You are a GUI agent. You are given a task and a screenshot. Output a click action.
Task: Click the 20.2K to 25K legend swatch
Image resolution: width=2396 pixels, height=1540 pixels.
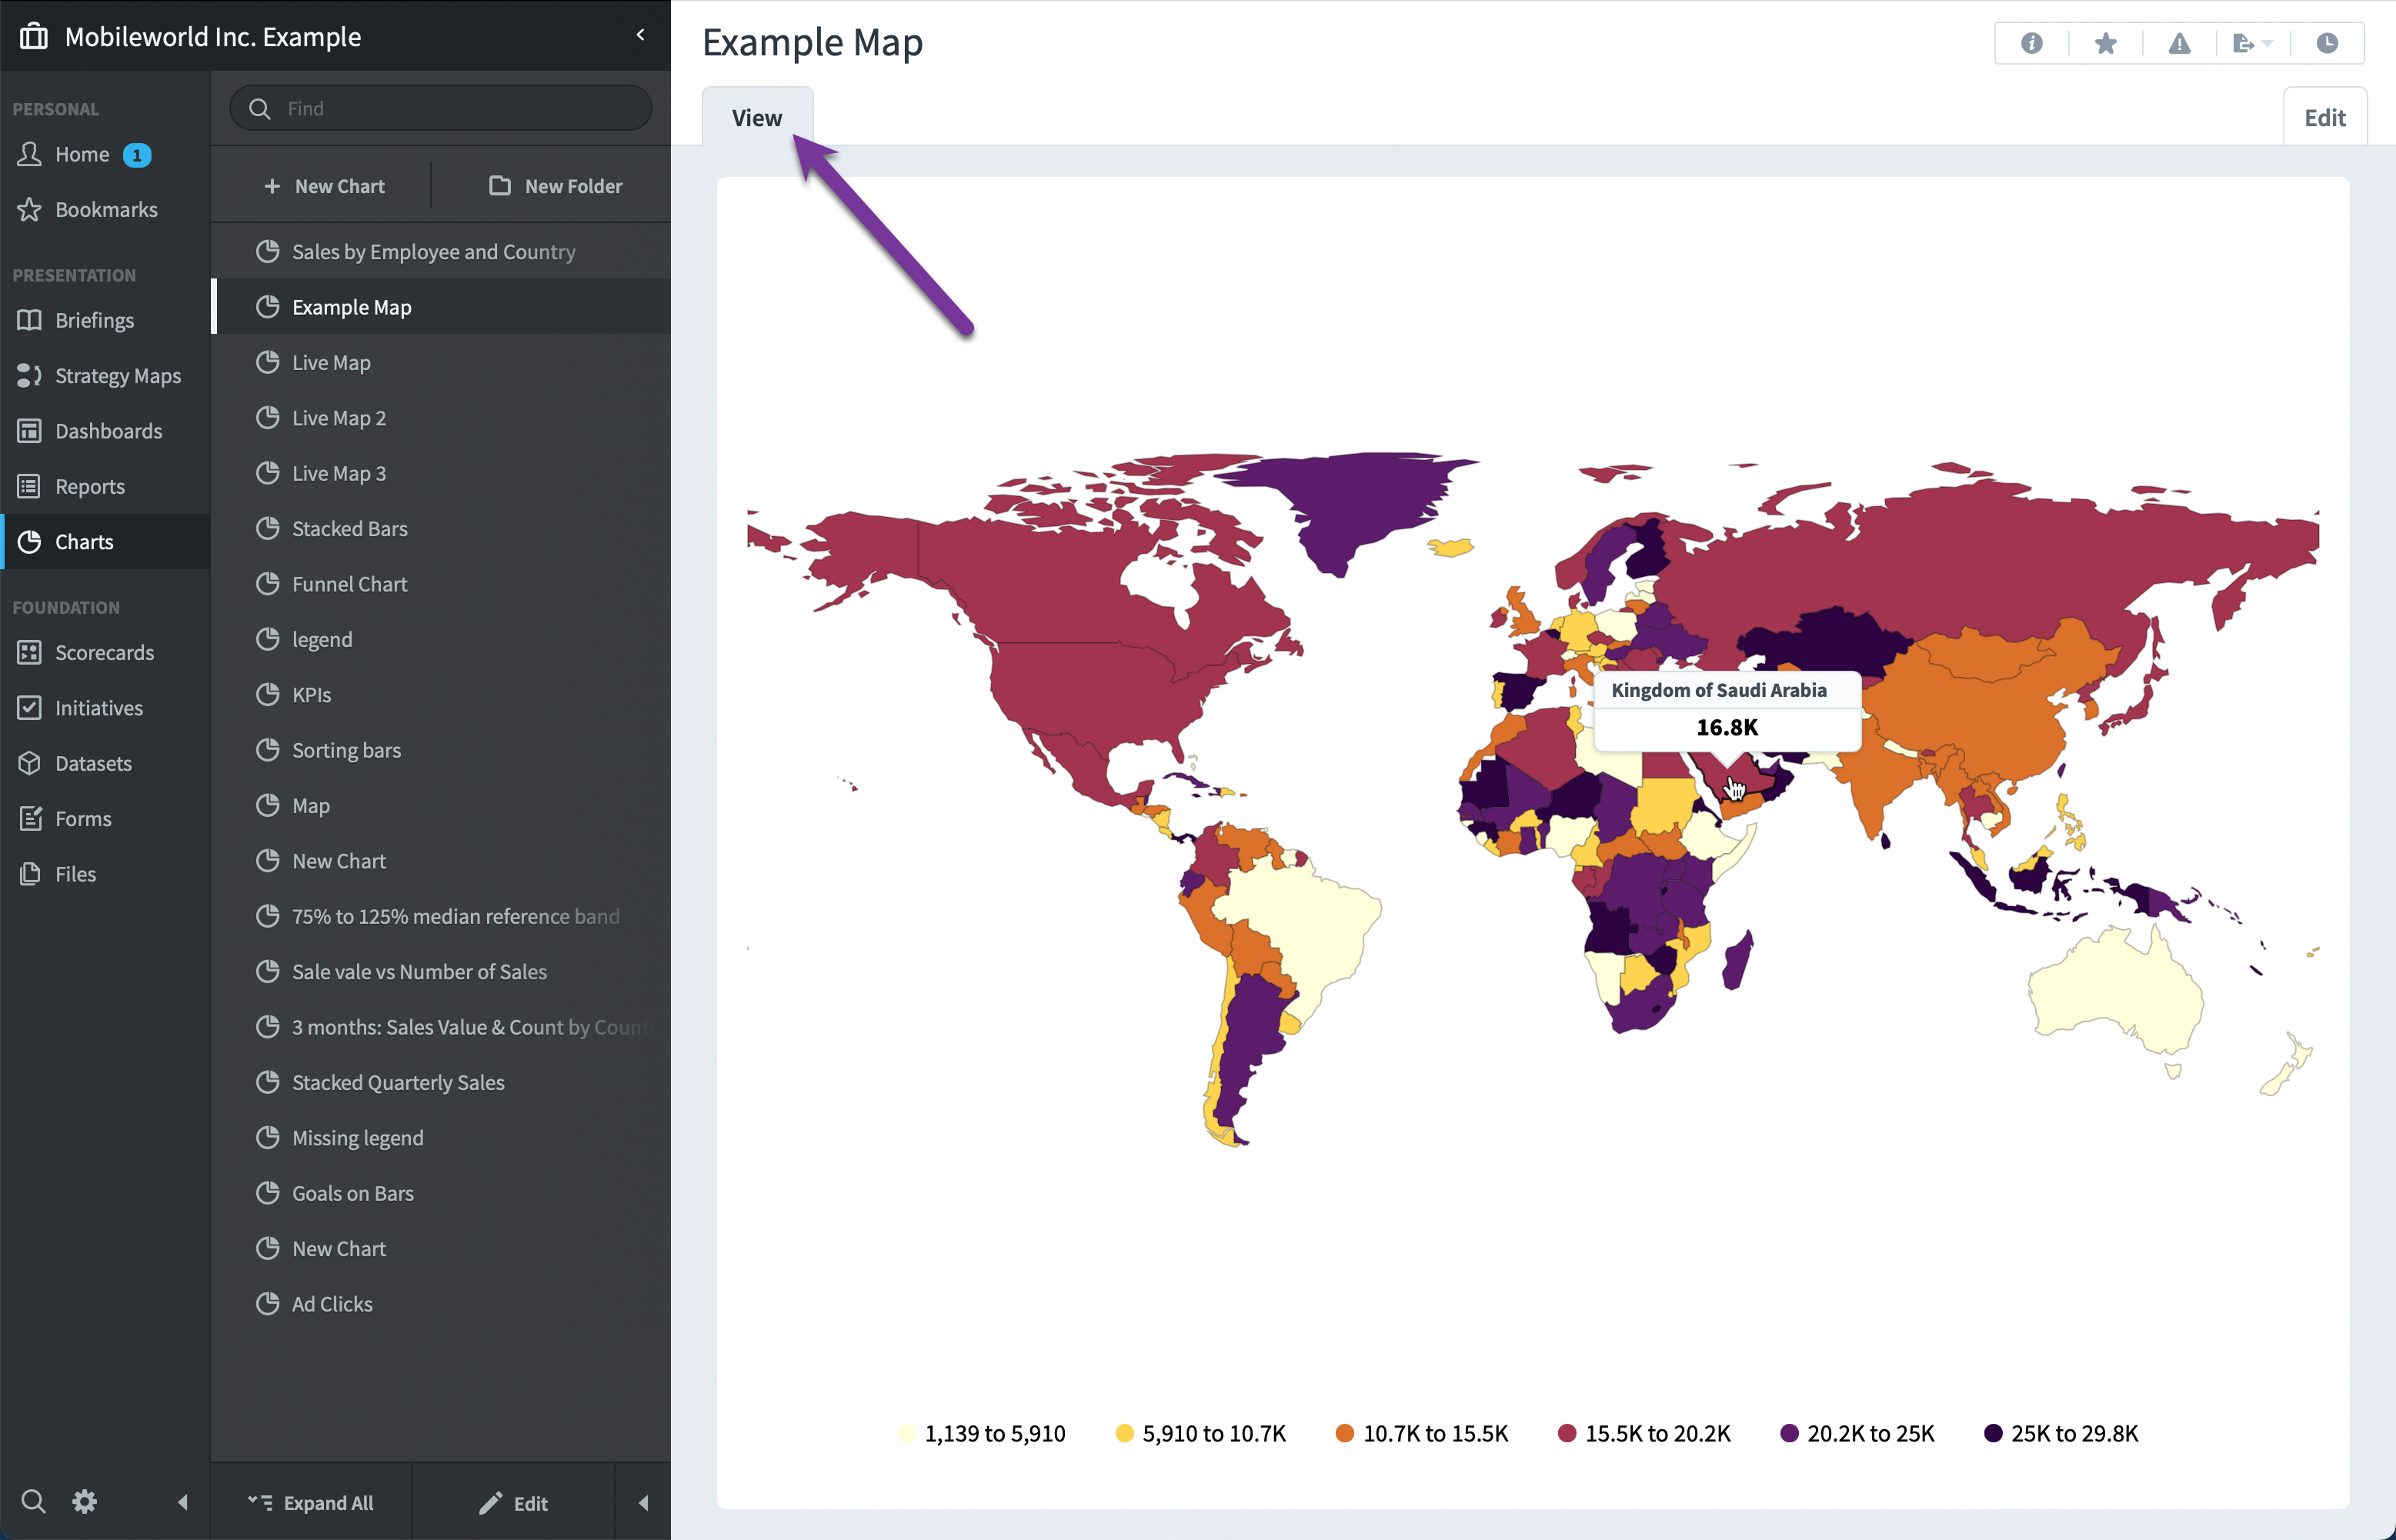(x=1789, y=1433)
